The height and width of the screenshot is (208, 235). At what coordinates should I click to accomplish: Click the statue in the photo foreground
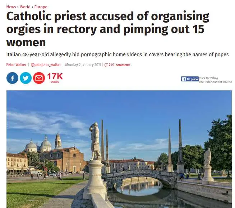click(95, 141)
